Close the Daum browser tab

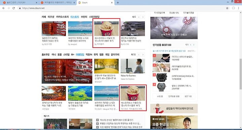[x=112, y=3]
